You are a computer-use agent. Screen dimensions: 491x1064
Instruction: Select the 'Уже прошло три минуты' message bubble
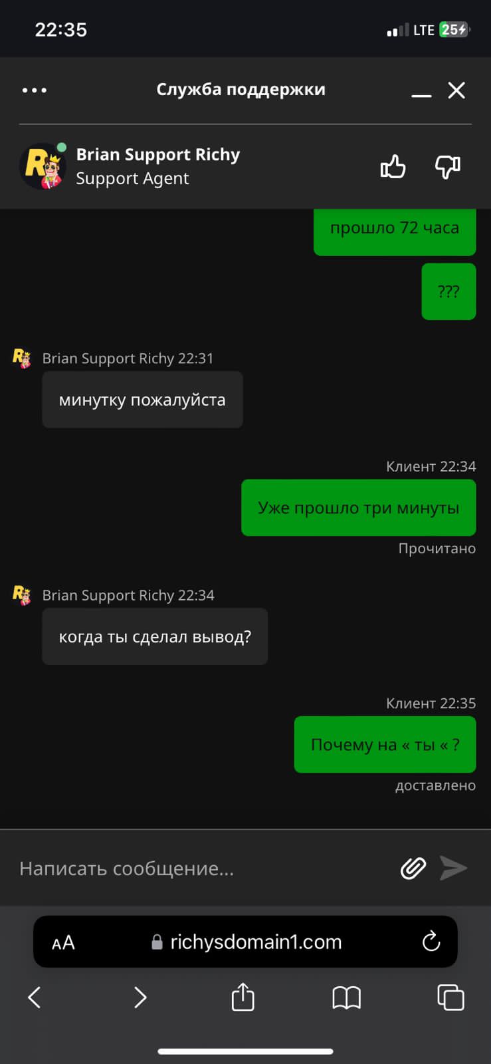click(359, 507)
